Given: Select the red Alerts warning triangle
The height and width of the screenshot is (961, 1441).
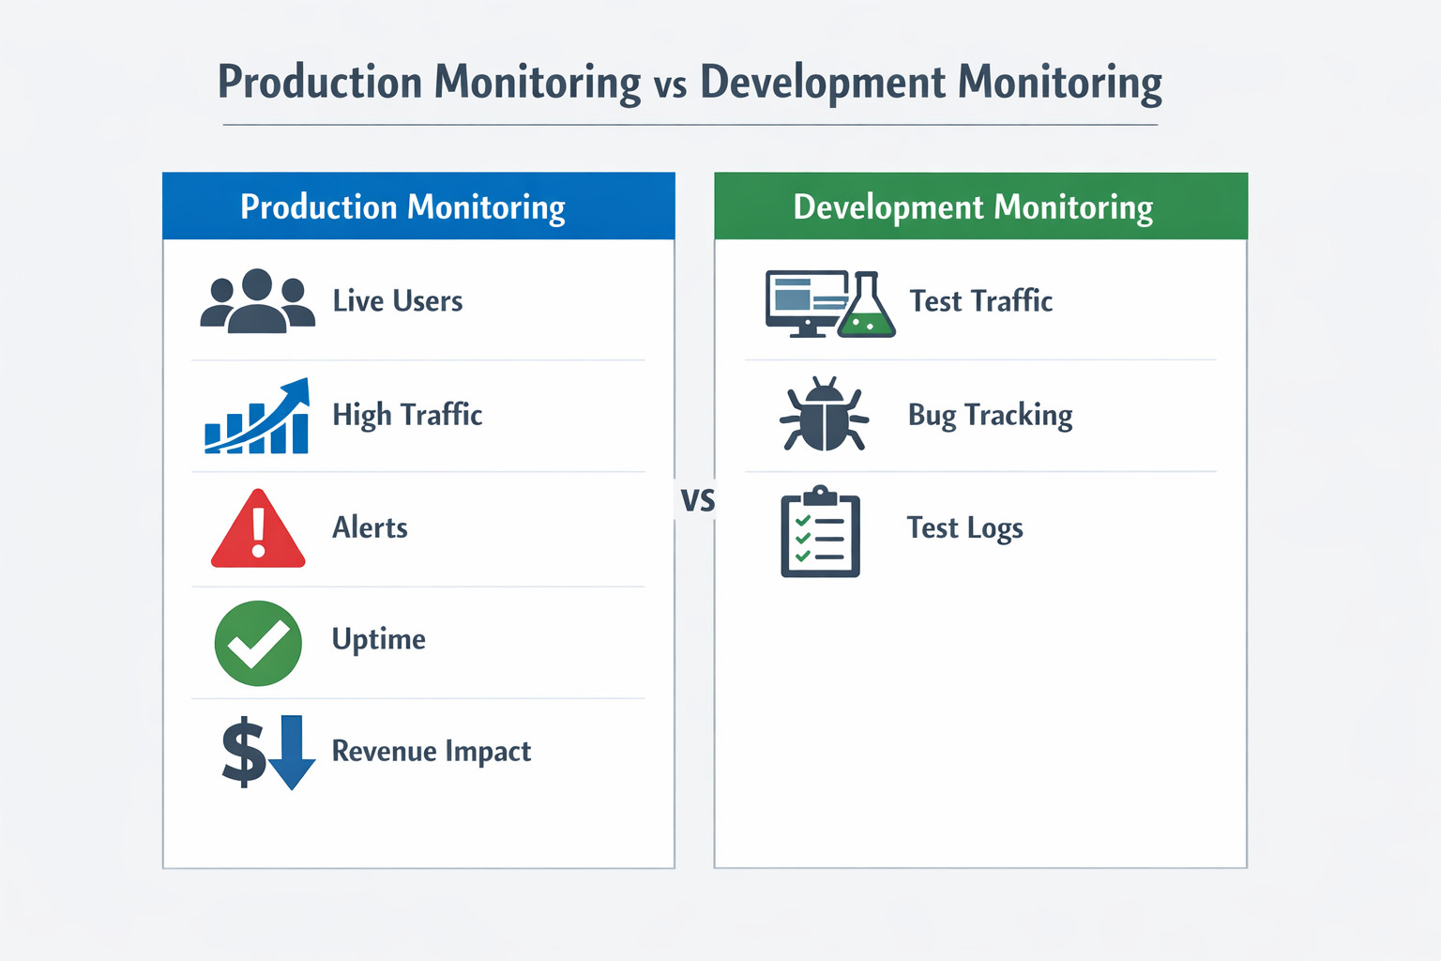Looking at the screenshot, I should (x=258, y=531).
